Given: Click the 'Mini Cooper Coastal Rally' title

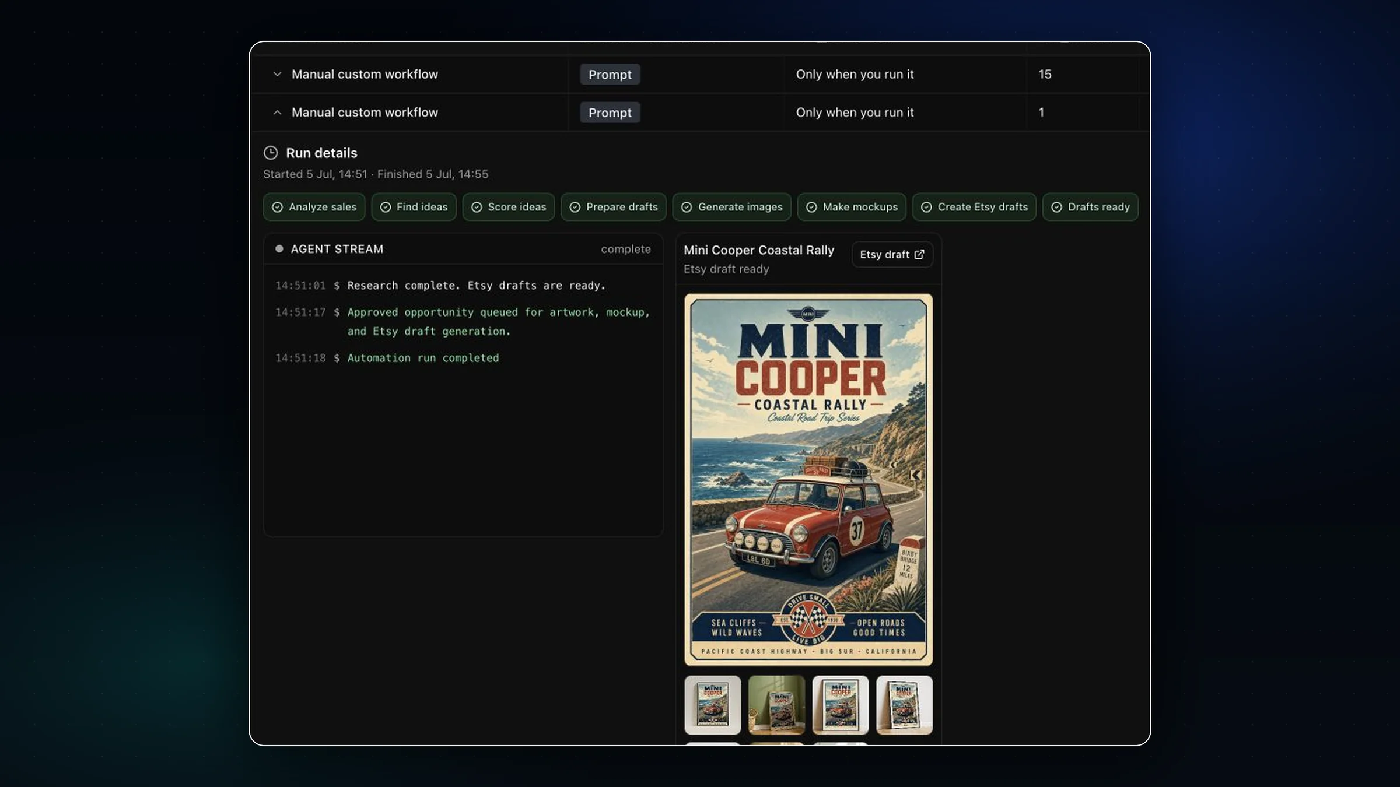Looking at the screenshot, I should [x=759, y=250].
